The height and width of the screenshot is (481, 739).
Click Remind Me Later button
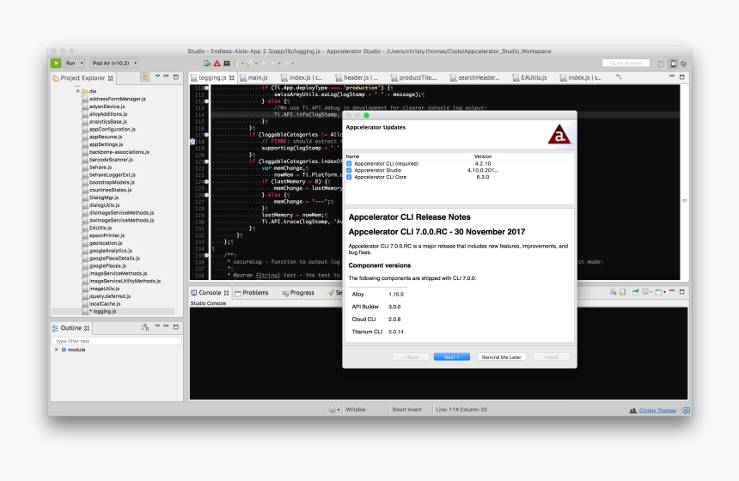click(x=502, y=356)
